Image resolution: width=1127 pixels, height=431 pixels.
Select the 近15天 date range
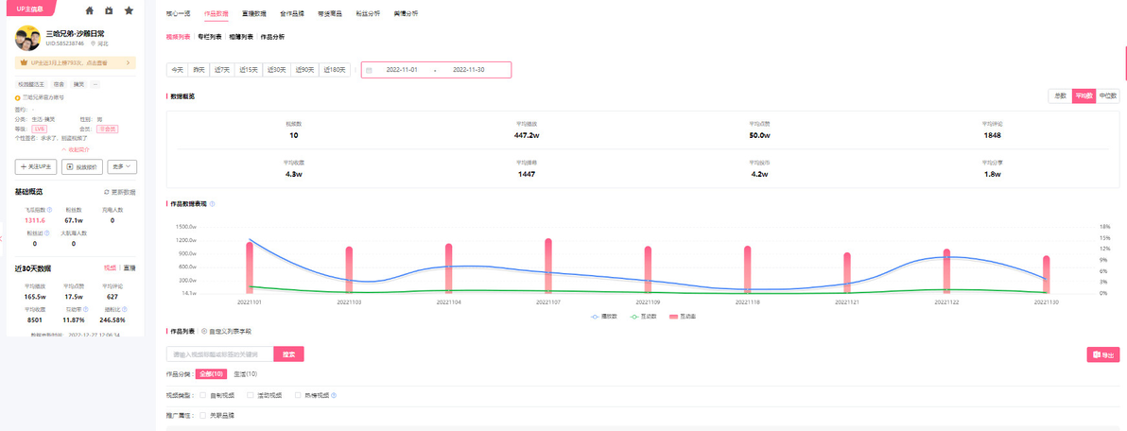click(249, 70)
